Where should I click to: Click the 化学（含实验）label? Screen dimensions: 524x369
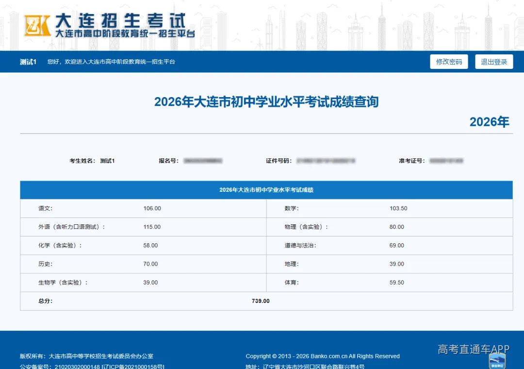tap(60, 246)
